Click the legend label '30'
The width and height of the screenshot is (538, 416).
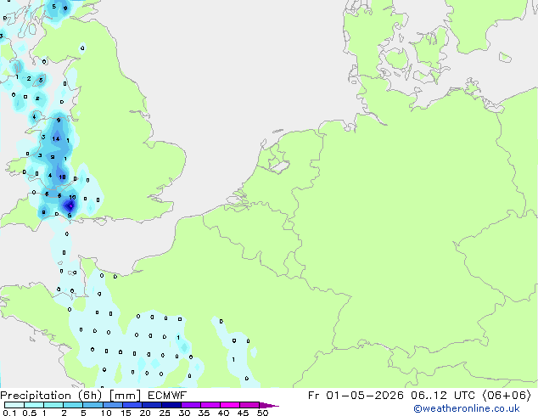[x=184, y=413]
